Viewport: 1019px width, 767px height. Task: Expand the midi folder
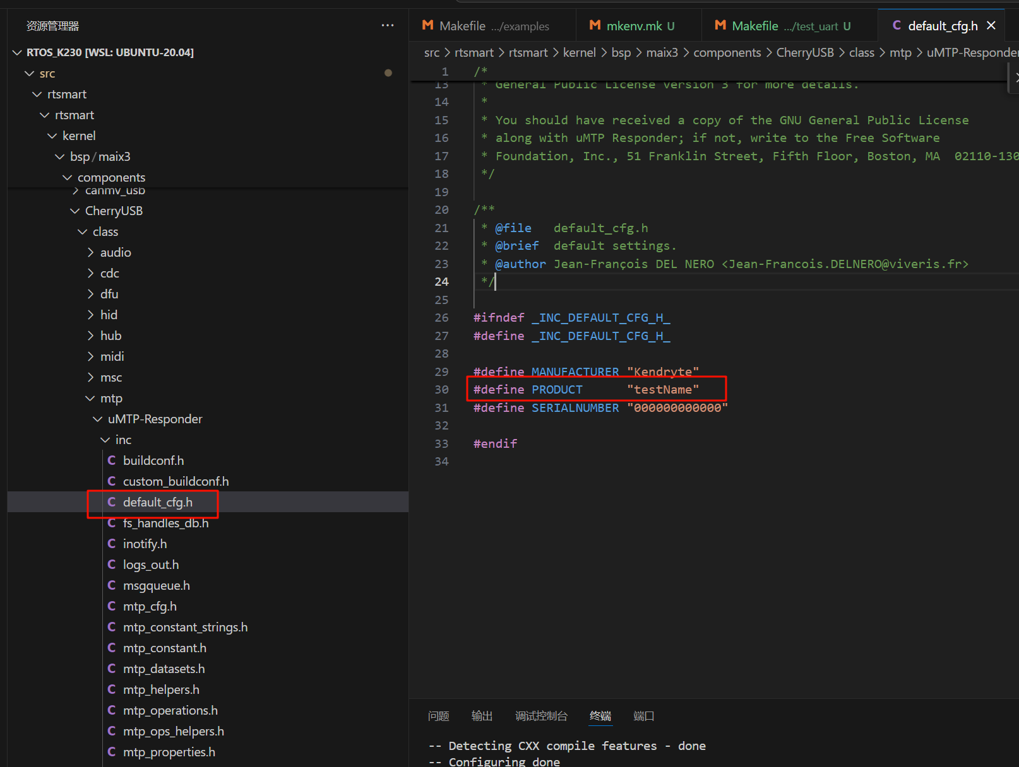(90, 356)
